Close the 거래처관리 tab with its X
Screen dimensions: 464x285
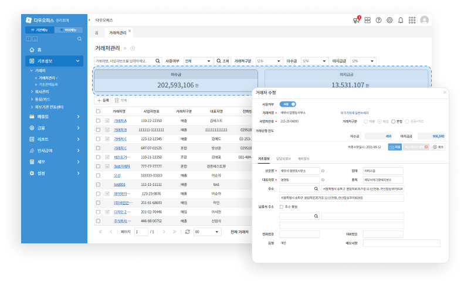click(x=129, y=30)
